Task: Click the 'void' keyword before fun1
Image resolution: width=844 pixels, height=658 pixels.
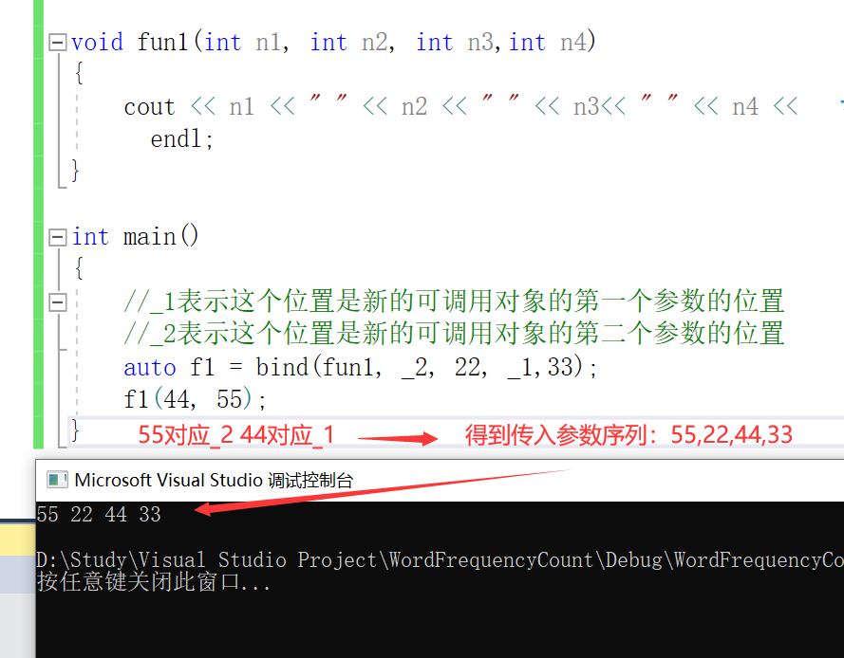Action: pos(98,42)
